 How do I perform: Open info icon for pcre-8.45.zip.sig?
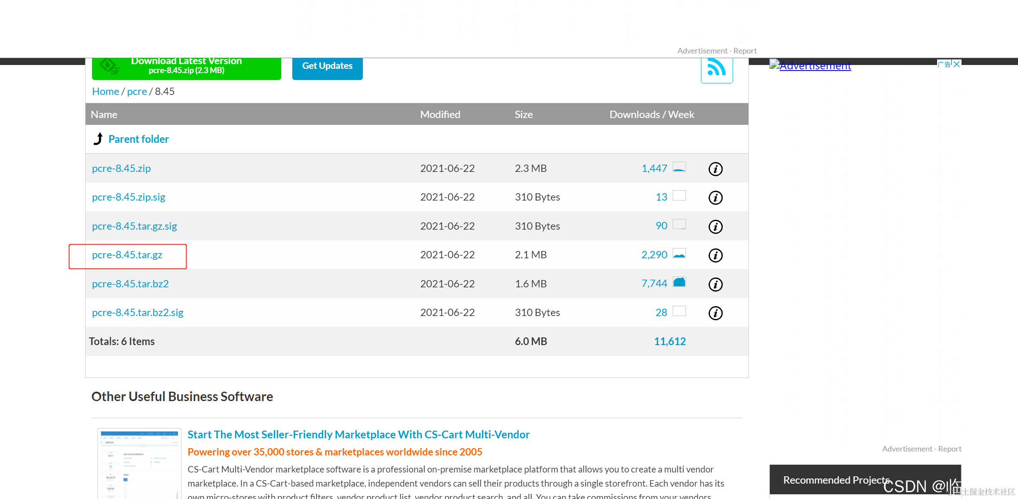pos(715,198)
